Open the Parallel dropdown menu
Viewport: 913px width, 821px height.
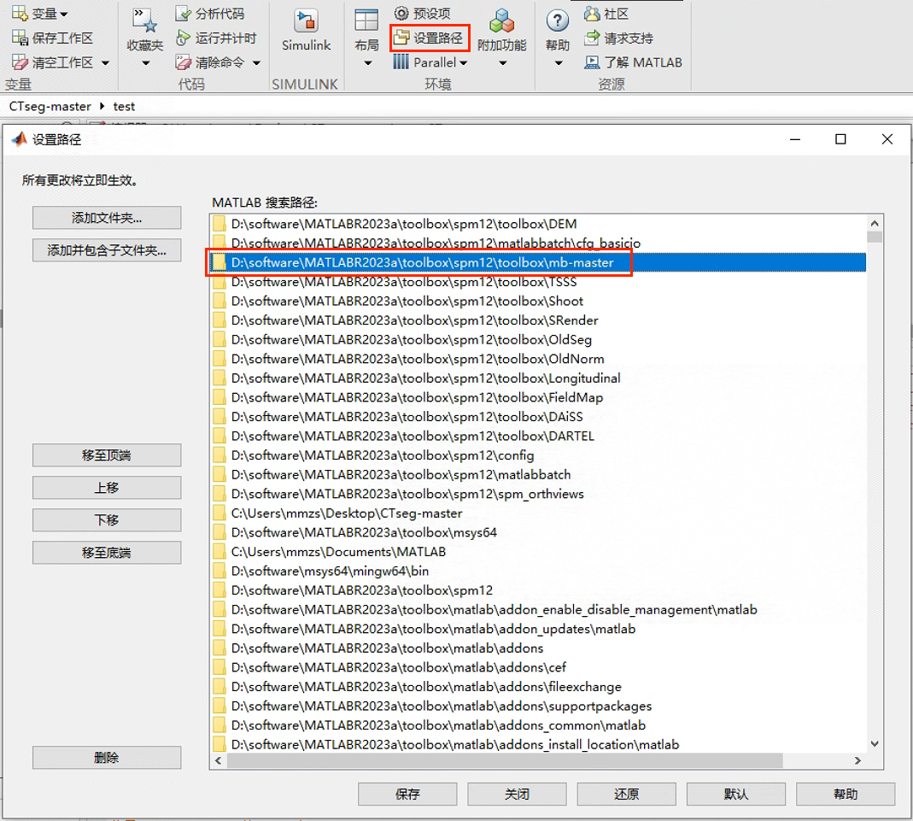(431, 62)
